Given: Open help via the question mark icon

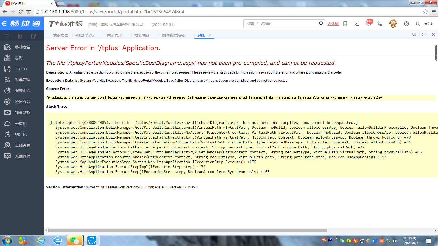Looking at the screenshot, I should click(407, 24).
